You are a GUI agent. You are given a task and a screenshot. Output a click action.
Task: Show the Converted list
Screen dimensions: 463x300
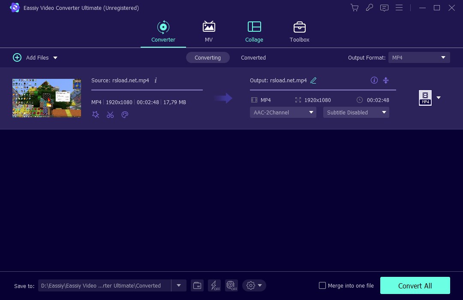[253, 57]
